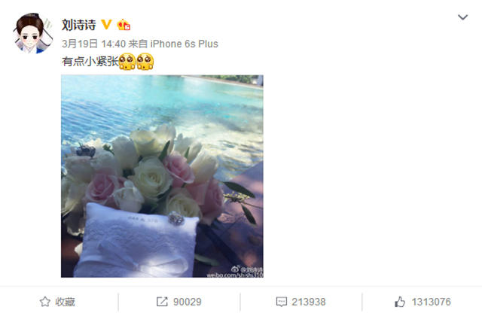Click the star favorite icon
The width and height of the screenshot is (482, 316).
coord(45,302)
